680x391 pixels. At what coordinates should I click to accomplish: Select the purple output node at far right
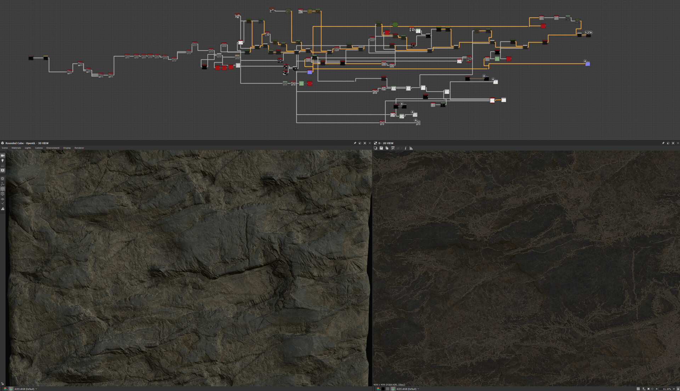588,64
